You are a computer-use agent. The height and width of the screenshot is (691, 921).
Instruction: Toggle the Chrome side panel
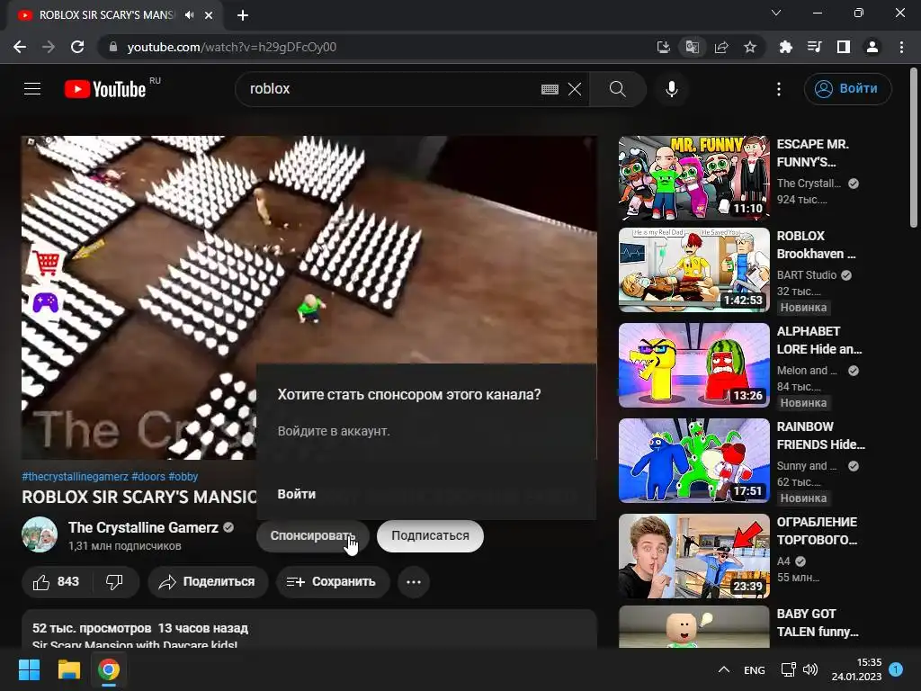(844, 47)
